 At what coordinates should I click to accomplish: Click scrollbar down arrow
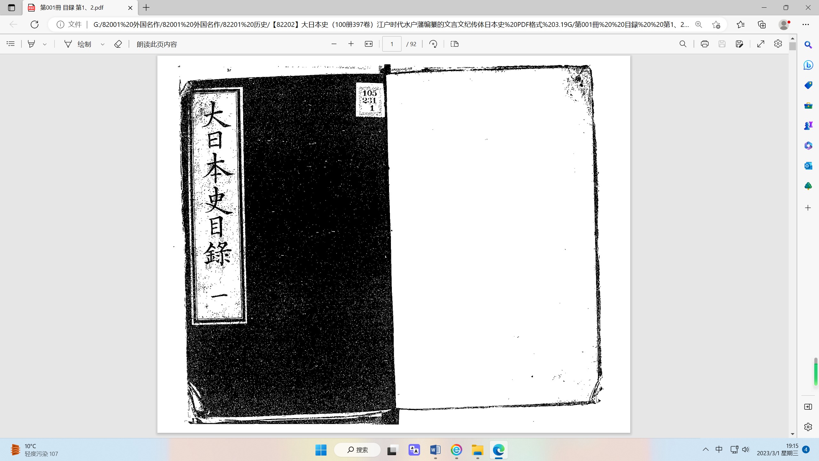(x=792, y=434)
